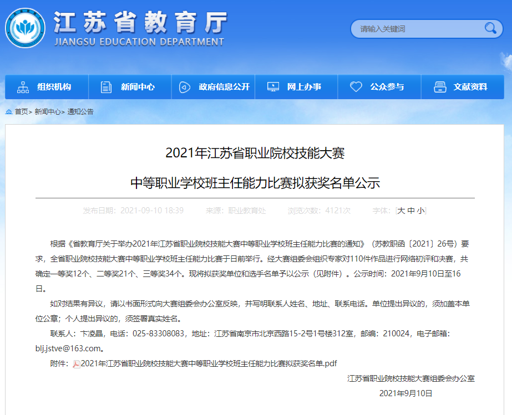Image resolution: width=512 pixels, height=415 pixels.
Task: Click the 文献资料 printer icon
Action: 440,87
